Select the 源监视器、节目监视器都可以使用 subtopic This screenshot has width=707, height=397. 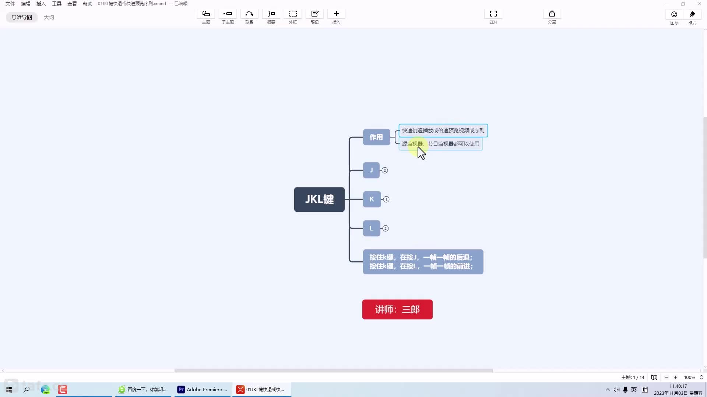pyautogui.click(x=441, y=144)
